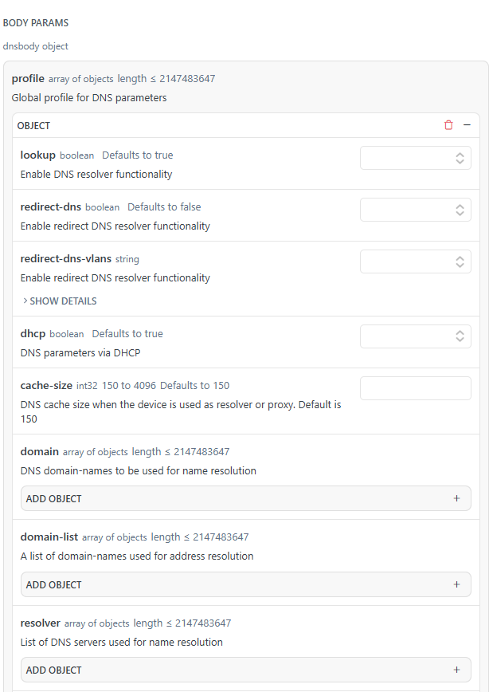Add object to domain-list array
Image resolution: width=489 pixels, height=692 pixels.
pos(246,584)
